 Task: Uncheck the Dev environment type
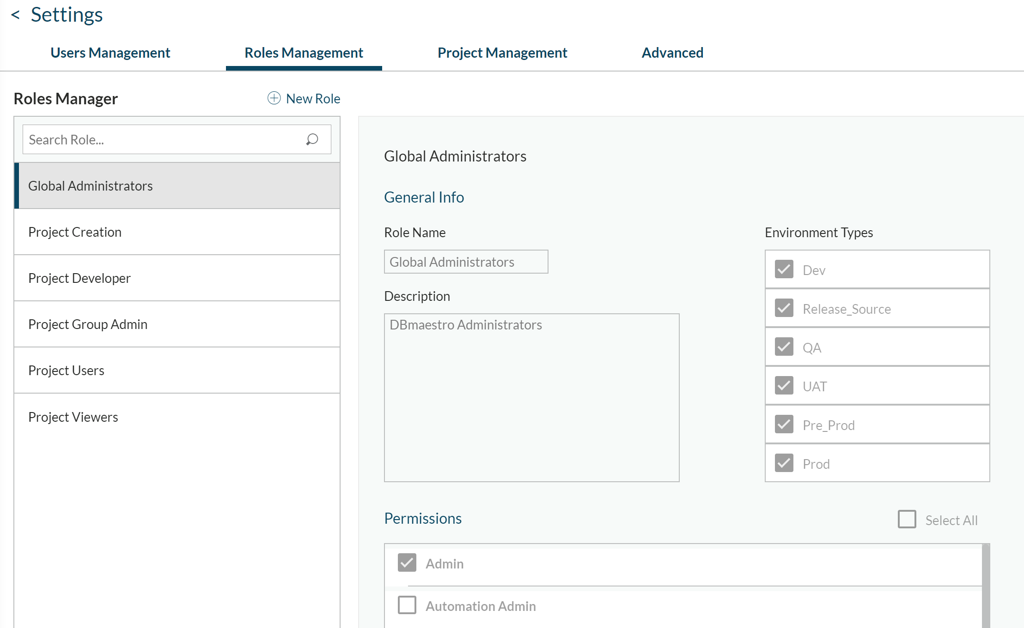(783, 269)
